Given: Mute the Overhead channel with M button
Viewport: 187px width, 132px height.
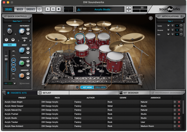Looking at the screenshot, I should tap(28, 65).
